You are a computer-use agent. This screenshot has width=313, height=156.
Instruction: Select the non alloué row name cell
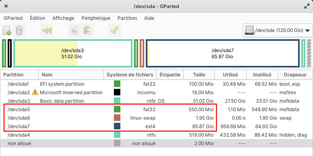coord(19,143)
